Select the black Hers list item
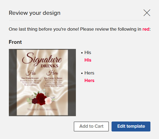159x139 pixels. click(x=89, y=73)
